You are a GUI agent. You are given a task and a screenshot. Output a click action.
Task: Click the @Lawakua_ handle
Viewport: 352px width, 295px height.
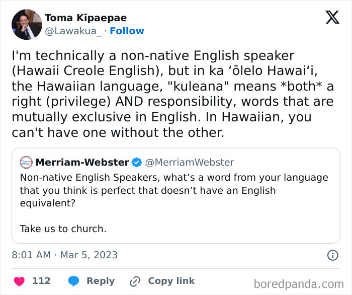(74, 31)
